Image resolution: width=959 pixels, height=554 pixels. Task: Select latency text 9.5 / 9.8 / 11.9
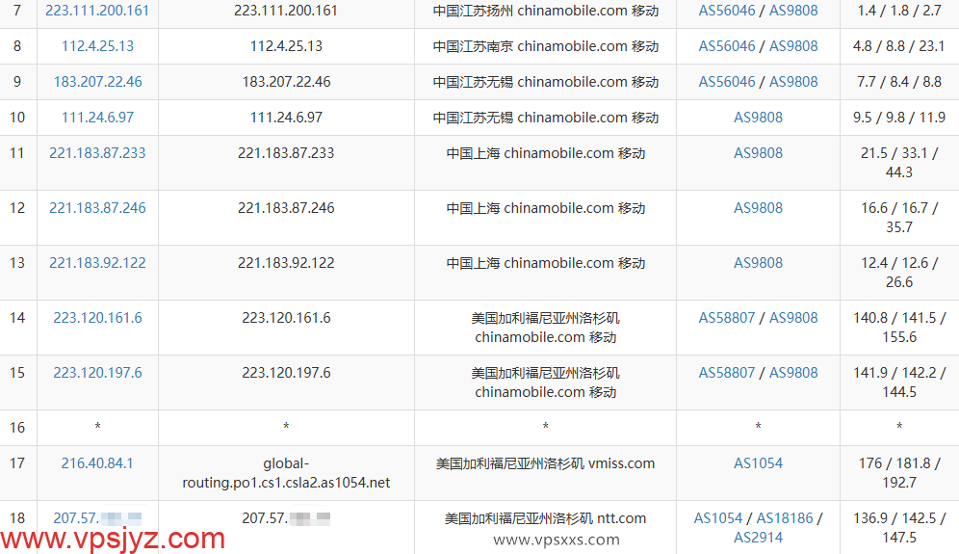pos(899,117)
